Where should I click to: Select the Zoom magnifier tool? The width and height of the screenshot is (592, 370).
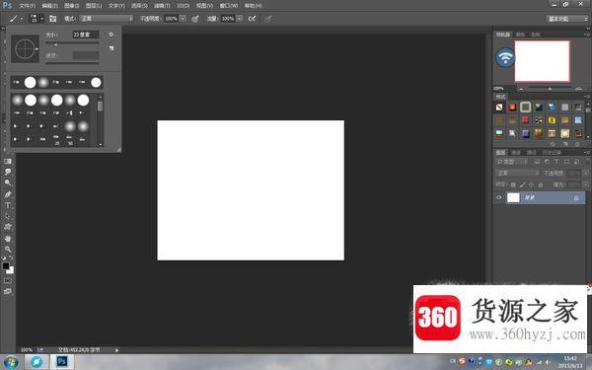[x=8, y=250]
